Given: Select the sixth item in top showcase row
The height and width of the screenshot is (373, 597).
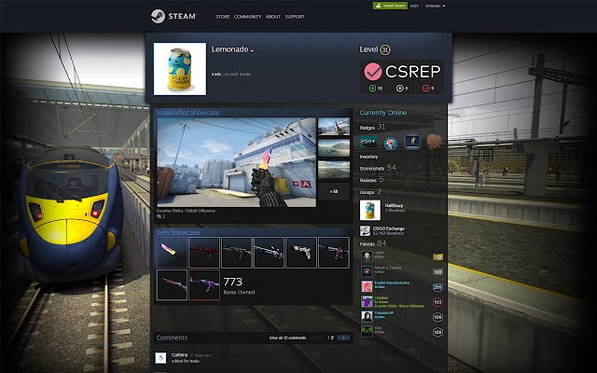Looking at the screenshot, I should click(x=334, y=253).
